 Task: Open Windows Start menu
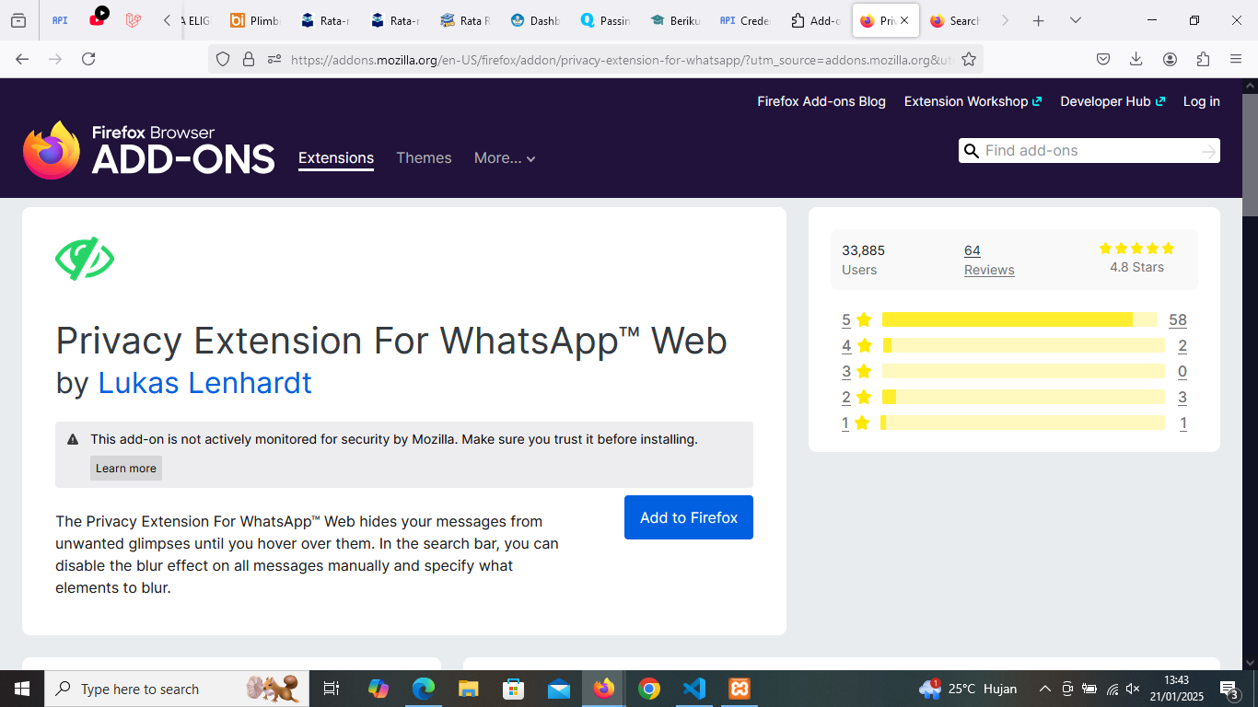point(21,689)
